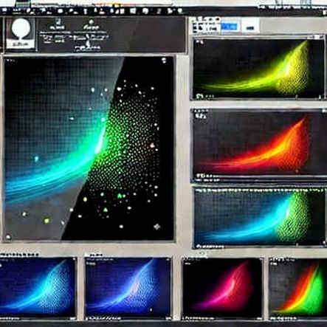Click the small icon at main canvas bottom-left
Image resolution: width=327 pixels, height=327 pixels.
8,237
